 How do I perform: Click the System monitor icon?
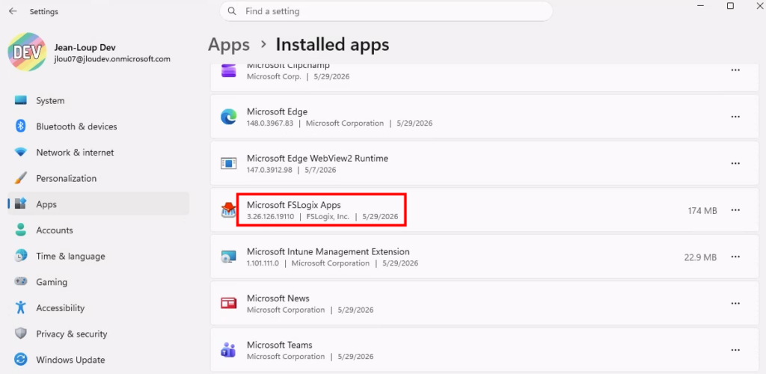pos(20,100)
